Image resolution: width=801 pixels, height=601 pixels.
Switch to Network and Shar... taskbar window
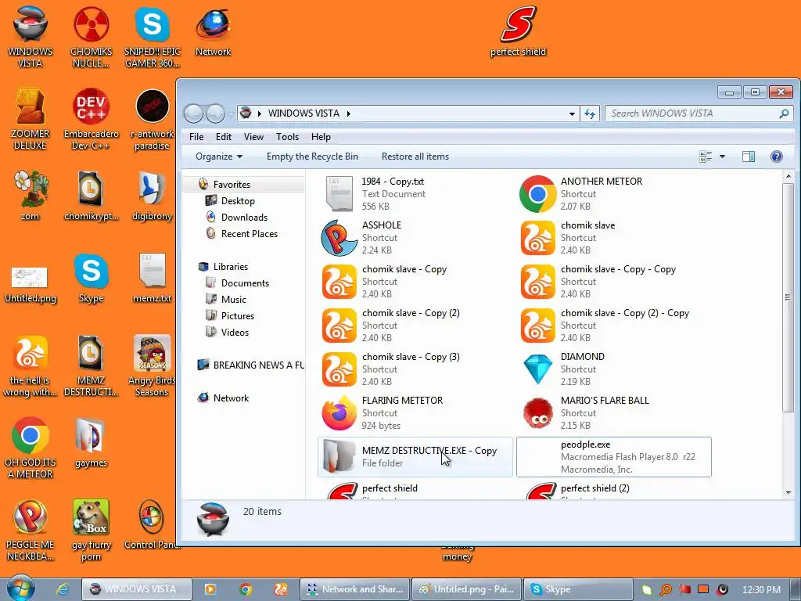click(x=356, y=590)
